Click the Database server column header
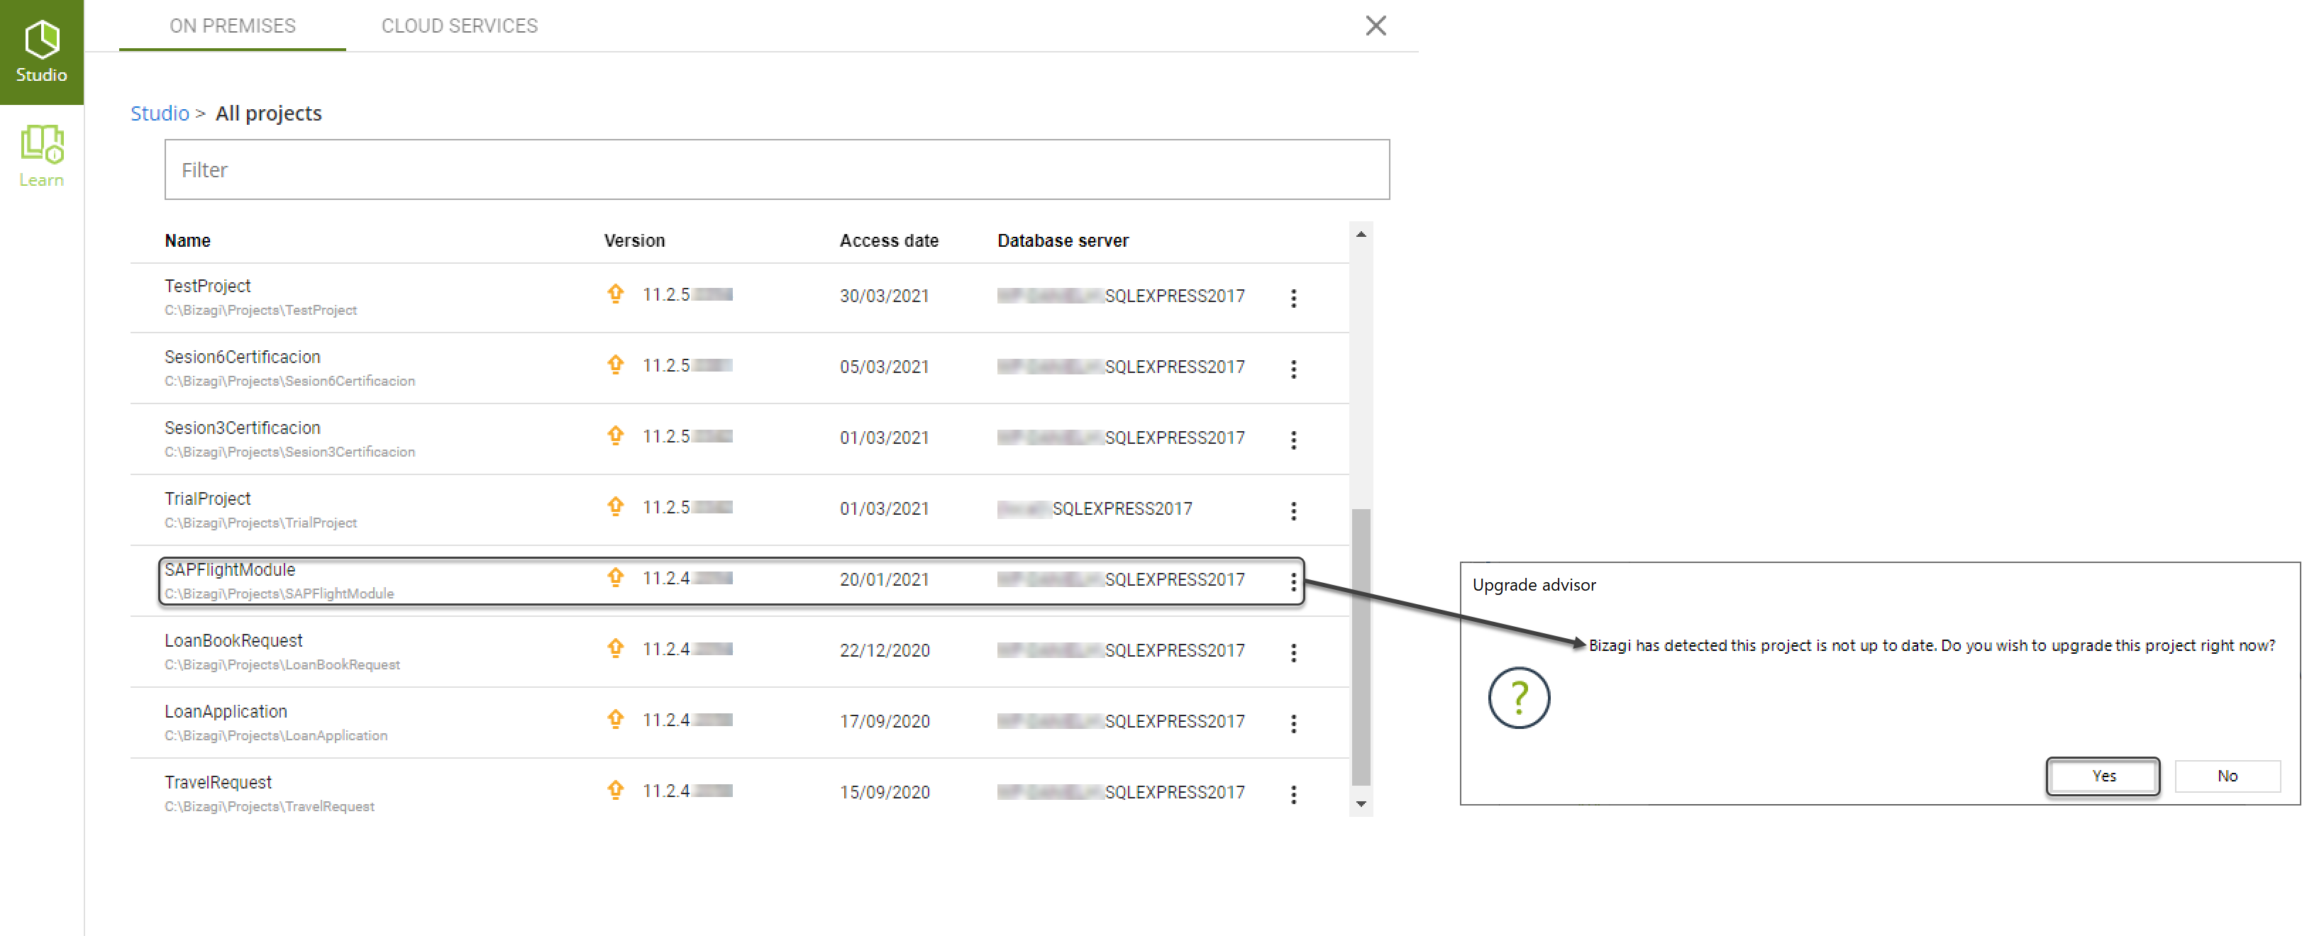The width and height of the screenshot is (2302, 936). coord(1063,240)
